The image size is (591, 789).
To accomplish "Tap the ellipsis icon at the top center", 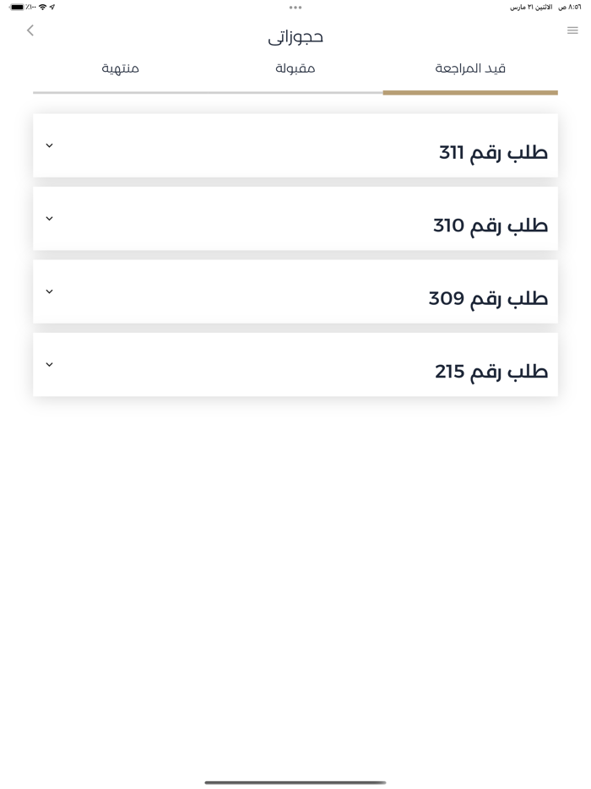I will 295,8.
